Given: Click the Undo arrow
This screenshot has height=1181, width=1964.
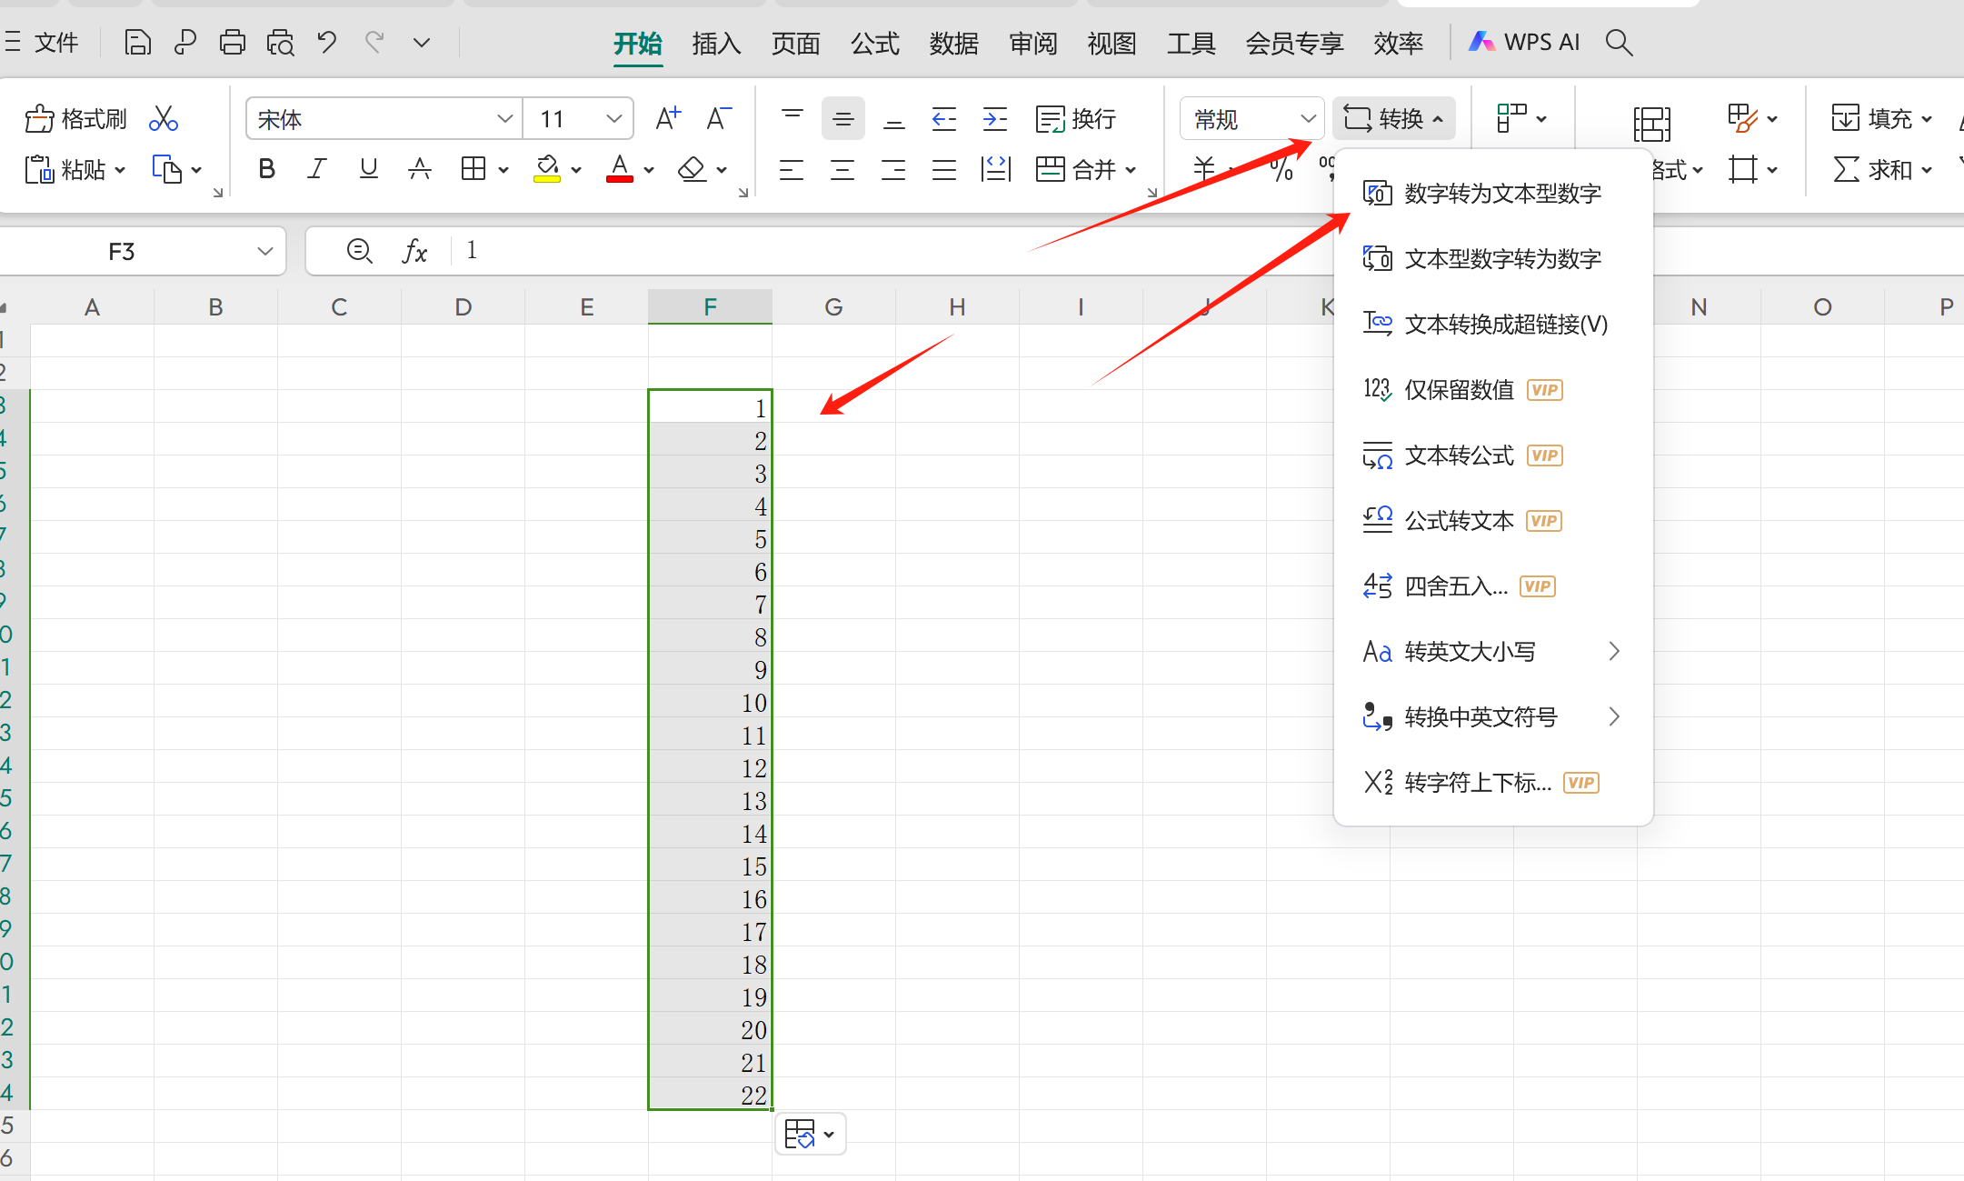Looking at the screenshot, I should (x=327, y=43).
